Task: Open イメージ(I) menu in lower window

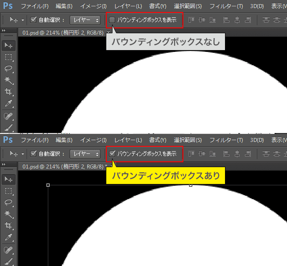Action: [93, 140]
